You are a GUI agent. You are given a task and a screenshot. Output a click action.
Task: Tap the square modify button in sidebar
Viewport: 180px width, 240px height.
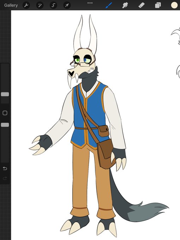tap(5, 113)
